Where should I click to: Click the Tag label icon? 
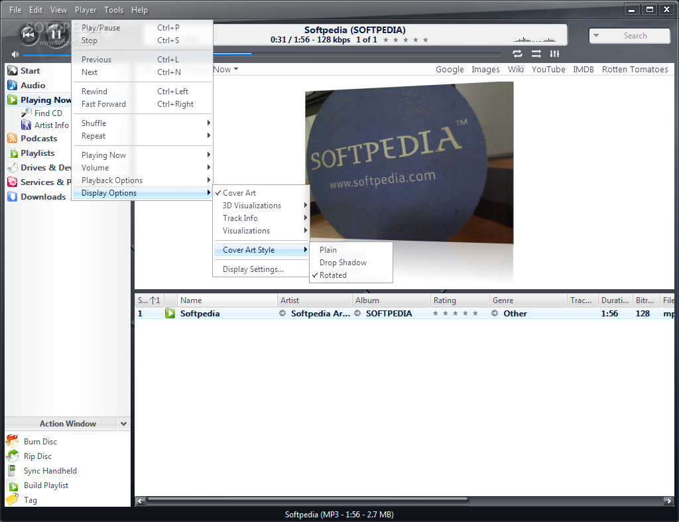pyautogui.click(x=13, y=499)
